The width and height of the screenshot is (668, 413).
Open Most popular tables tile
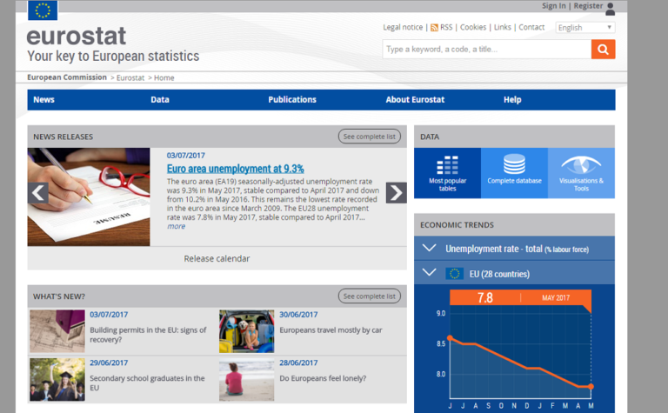(x=447, y=173)
